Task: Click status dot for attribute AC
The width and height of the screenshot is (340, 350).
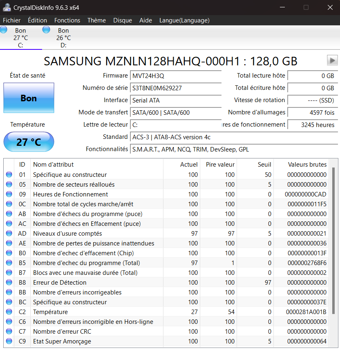Action: [9, 223]
